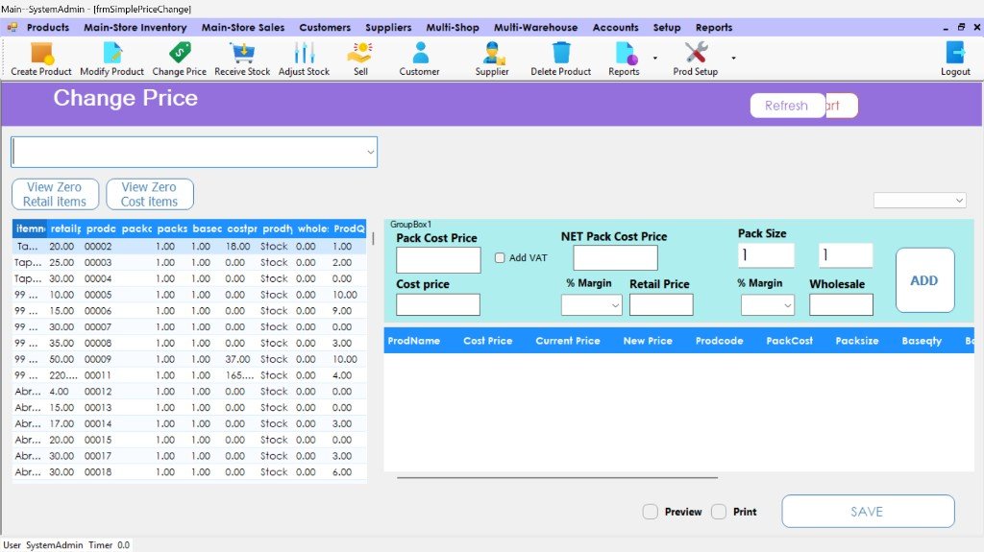
Task: Expand the Reports toolbar dropdown arrow
Action: [x=655, y=59]
